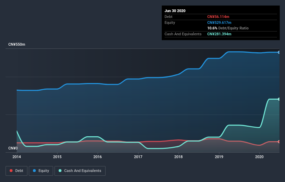Select the Equity data point at Jun 2020
This screenshot has height=182, width=285.
click(x=279, y=52)
